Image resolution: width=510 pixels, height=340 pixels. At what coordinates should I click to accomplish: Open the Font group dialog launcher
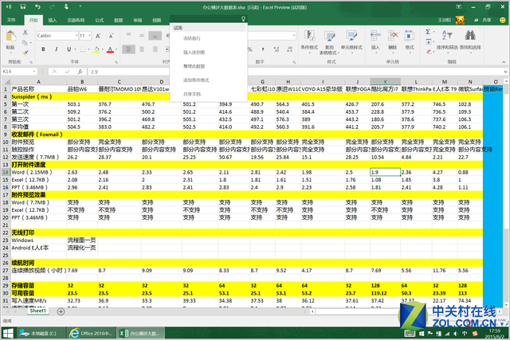pyautogui.click(x=116, y=62)
